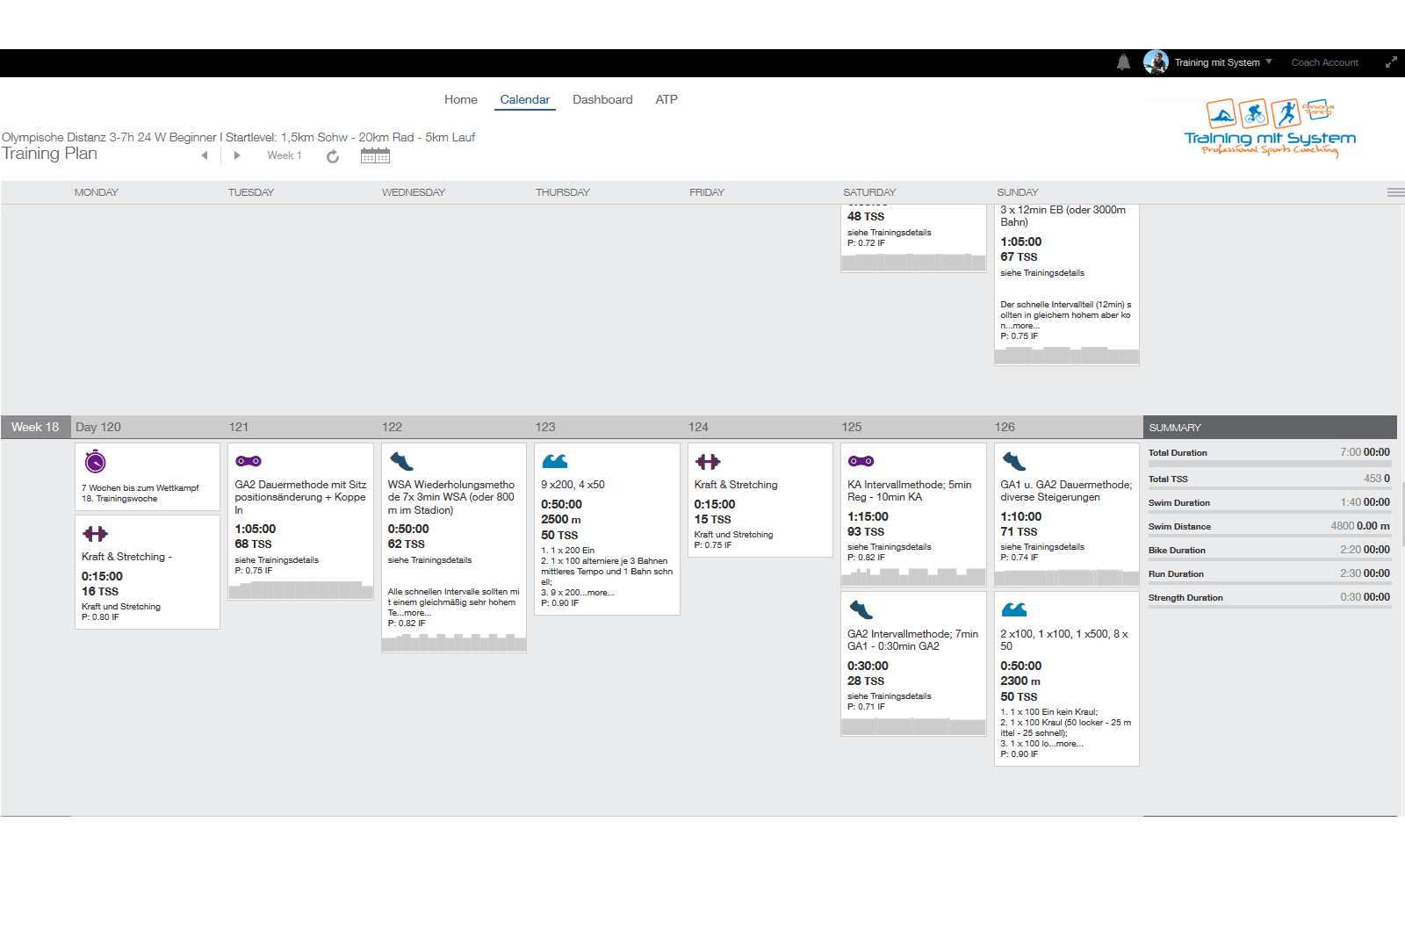
Task: Open Thursday swim workout wave icon
Action: pyautogui.click(x=555, y=461)
